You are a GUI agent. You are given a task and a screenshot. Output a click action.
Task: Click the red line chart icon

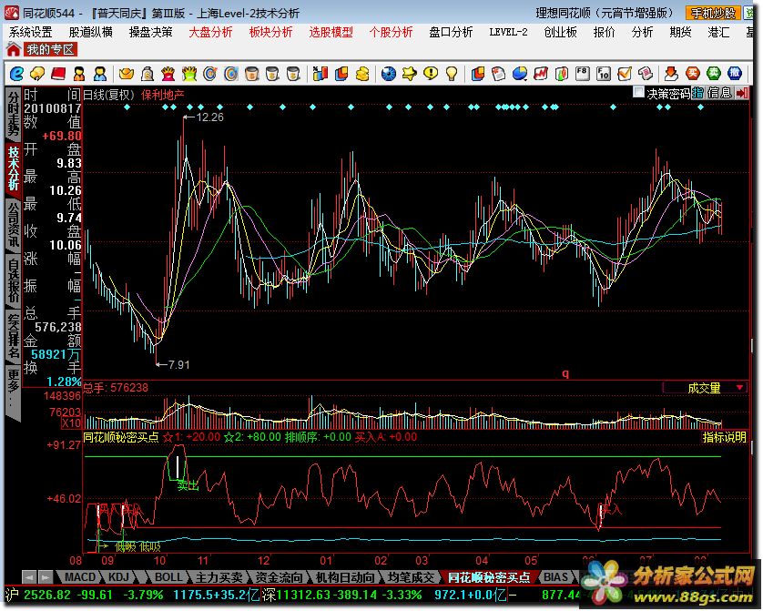click(541, 74)
